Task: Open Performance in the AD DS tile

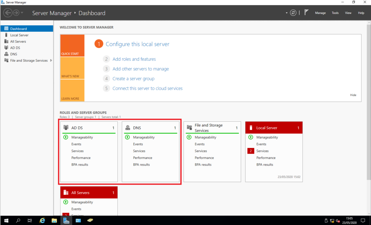Action: [x=81, y=158]
